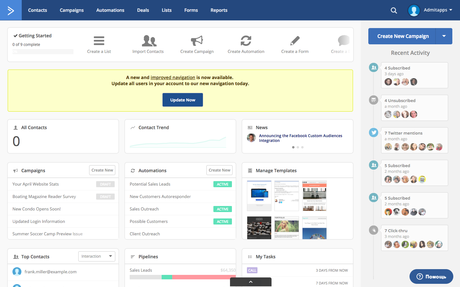Image resolution: width=460 pixels, height=287 pixels.
Task: Click the help question mark icon
Action: coord(420,277)
